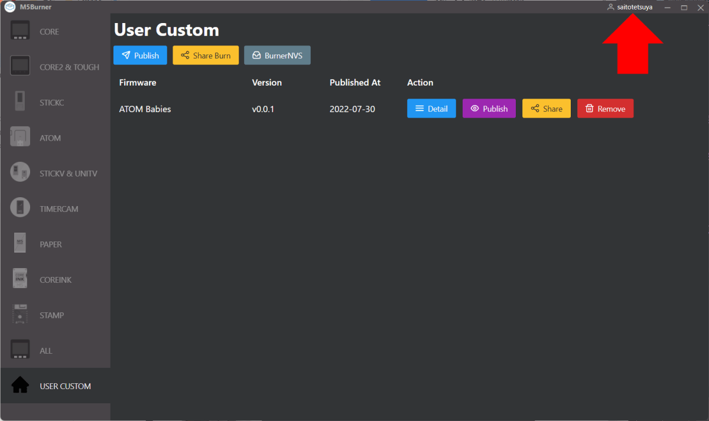Click the STICKC device icon
The width and height of the screenshot is (709, 421).
(x=20, y=102)
